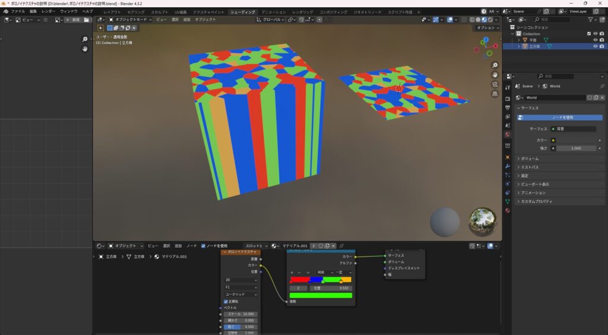Add color stop with plus button
Image resolution: width=608 pixels, height=335 pixels.
pos(292,273)
